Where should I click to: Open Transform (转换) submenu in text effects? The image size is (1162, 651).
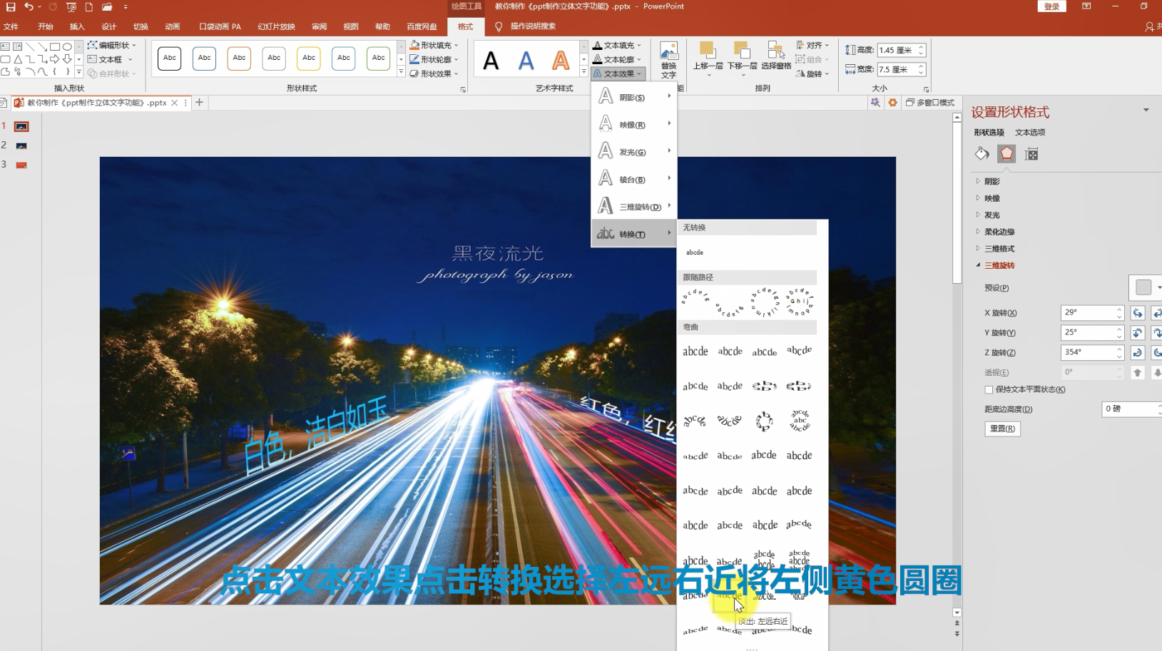[x=634, y=234]
